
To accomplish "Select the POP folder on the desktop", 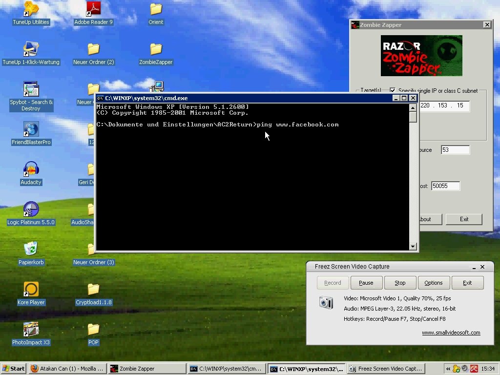I will (93, 333).
